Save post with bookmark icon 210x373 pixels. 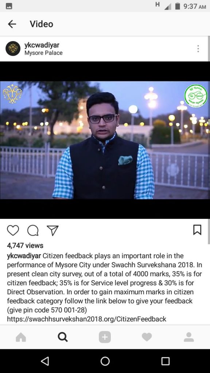(x=197, y=230)
